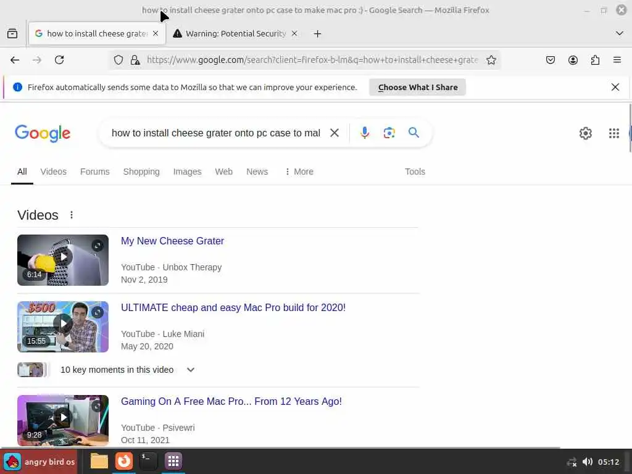The image size is (632, 474).
Task: Expand 10 key moments in this video
Action: (x=190, y=370)
